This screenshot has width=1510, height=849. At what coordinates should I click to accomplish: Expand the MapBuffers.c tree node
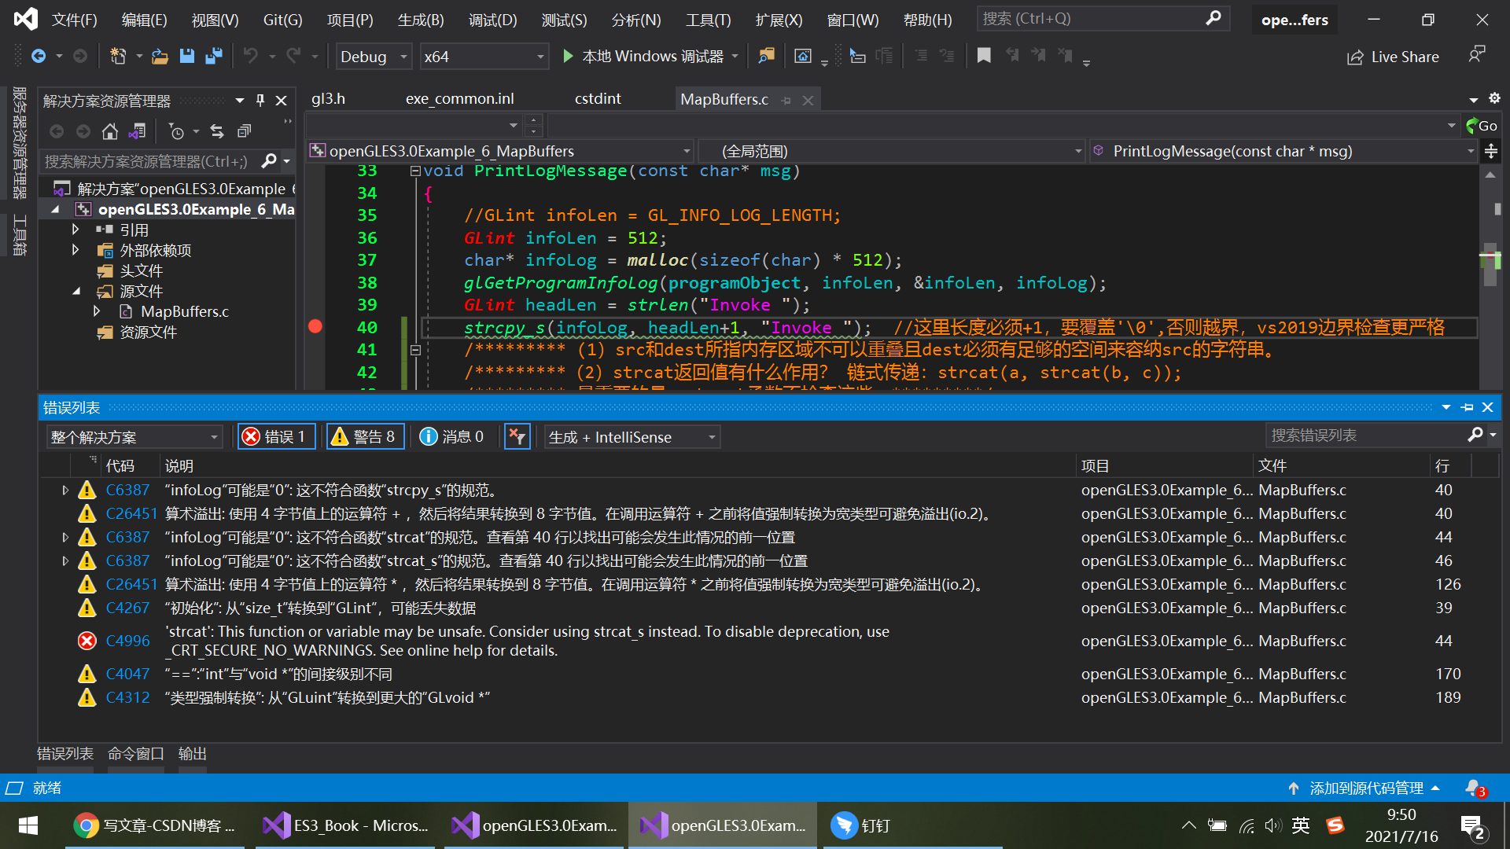point(97,311)
